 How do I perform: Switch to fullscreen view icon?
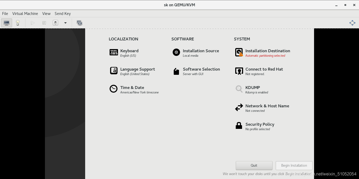[x=352, y=23]
